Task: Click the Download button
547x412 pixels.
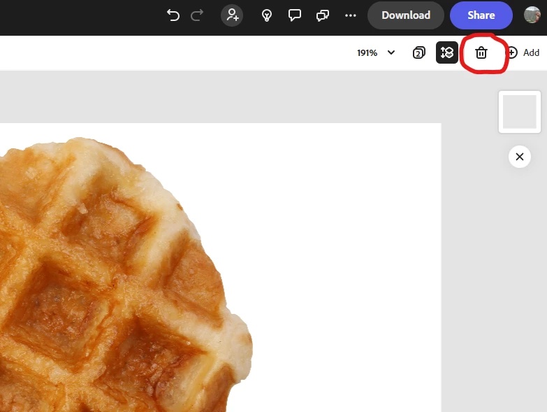Action: [406, 15]
